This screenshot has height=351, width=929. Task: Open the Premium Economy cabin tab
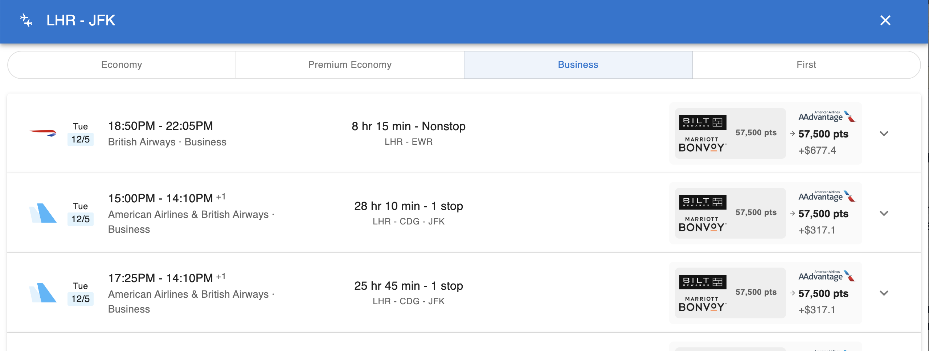coord(350,65)
